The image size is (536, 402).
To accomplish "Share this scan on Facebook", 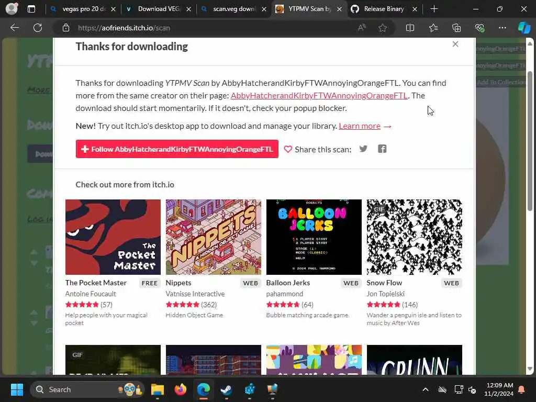I will pyautogui.click(x=382, y=149).
